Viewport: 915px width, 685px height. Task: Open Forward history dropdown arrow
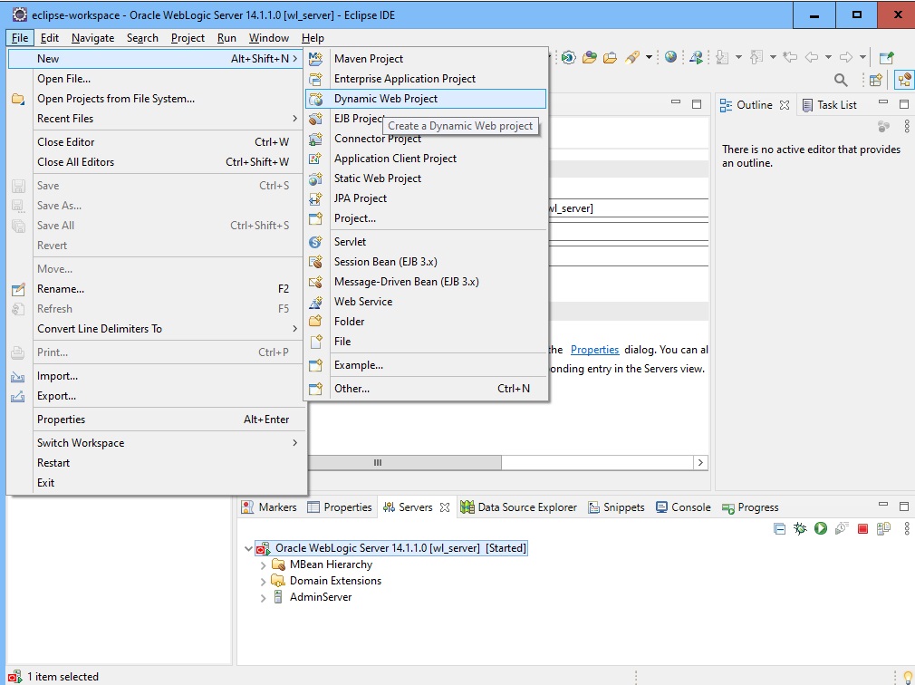coord(862,57)
